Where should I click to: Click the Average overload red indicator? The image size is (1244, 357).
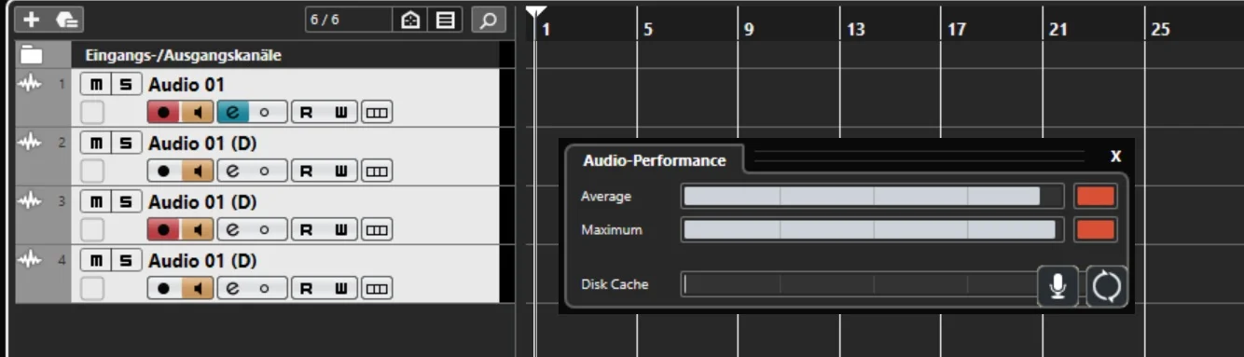tap(1096, 196)
